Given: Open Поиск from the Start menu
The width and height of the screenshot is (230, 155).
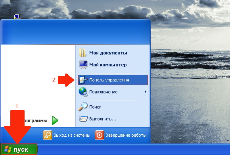Looking at the screenshot, I should (x=113, y=107).
